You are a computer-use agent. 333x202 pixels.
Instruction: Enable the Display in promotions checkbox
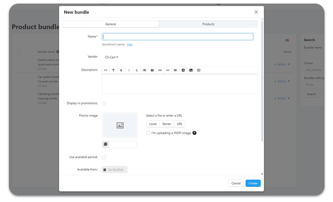(x=104, y=104)
